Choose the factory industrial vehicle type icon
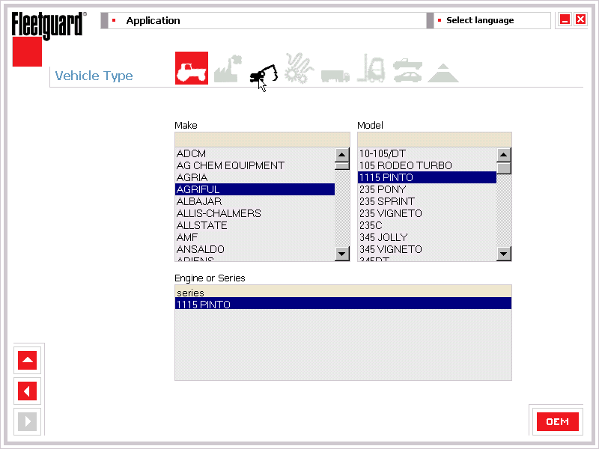This screenshot has width=599, height=449. click(x=227, y=69)
